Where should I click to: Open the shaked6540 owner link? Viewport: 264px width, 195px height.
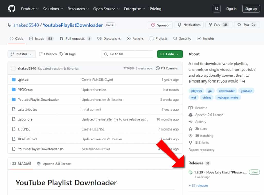click(26, 25)
